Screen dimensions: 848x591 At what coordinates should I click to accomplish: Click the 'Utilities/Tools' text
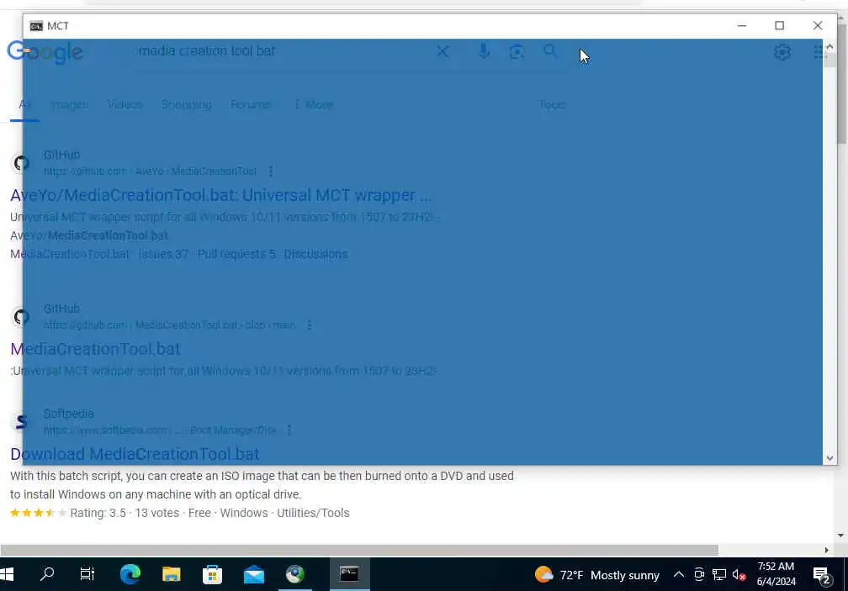click(x=313, y=513)
